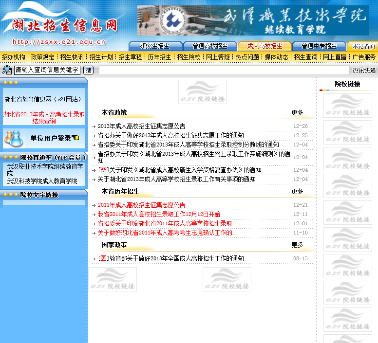Click the 08-13 date entry
The image size is (378, 343).
click(x=301, y=258)
